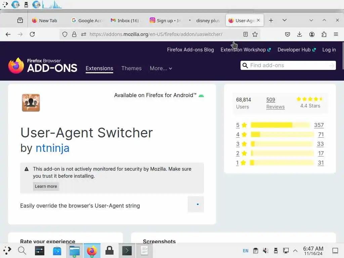Toggle the muted volume tray icon
The width and height of the screenshot is (344, 258).
click(x=266, y=251)
